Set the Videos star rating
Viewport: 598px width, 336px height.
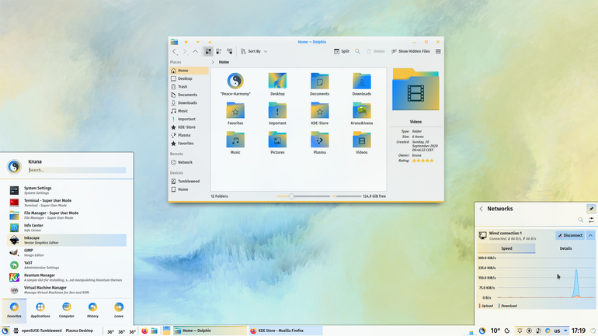423,161
